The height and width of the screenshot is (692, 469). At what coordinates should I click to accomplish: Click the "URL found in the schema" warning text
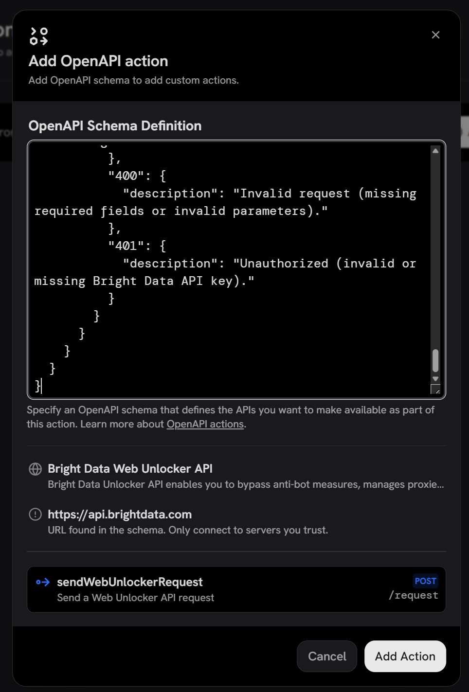tap(188, 530)
